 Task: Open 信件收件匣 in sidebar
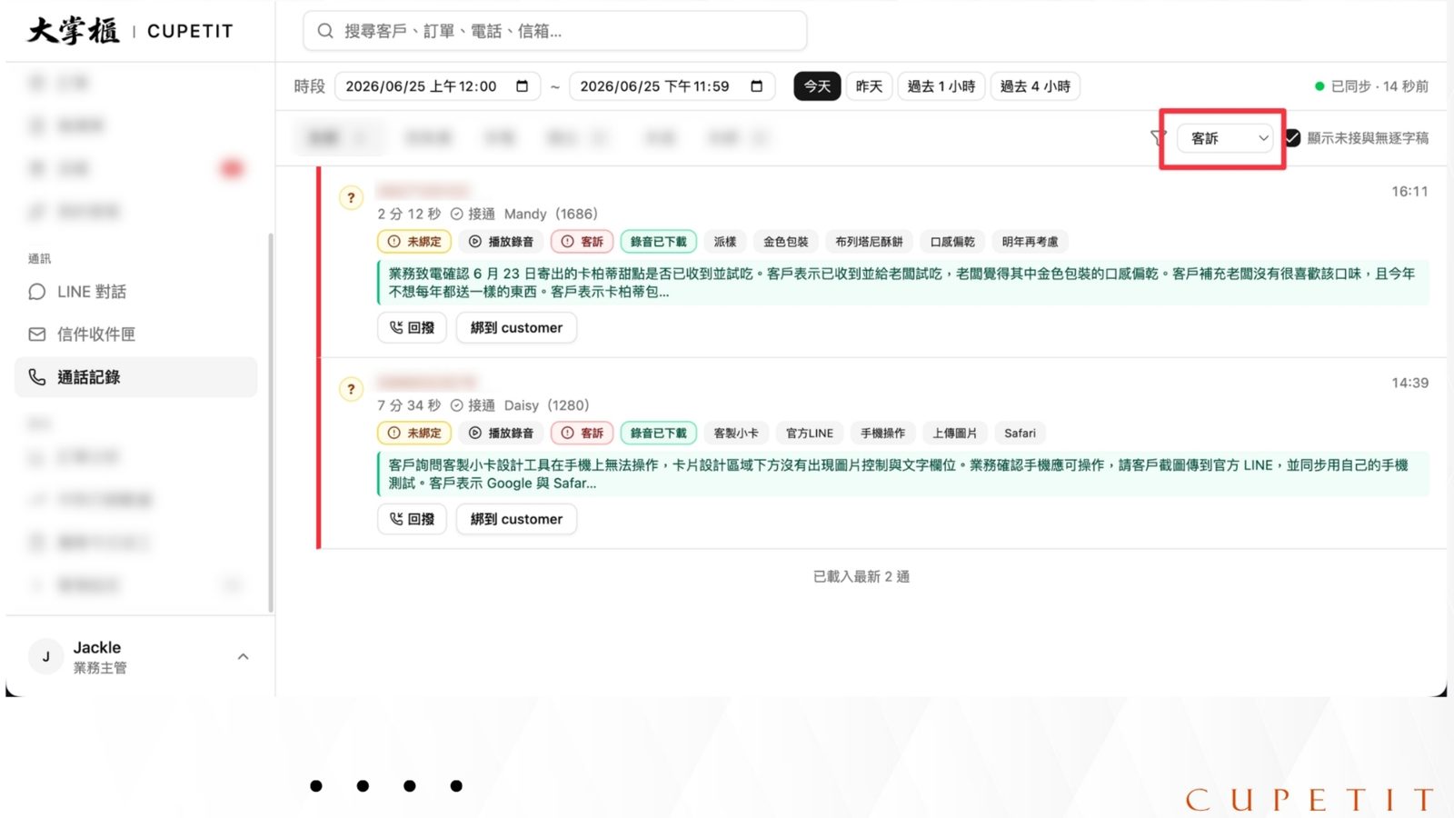(136, 334)
